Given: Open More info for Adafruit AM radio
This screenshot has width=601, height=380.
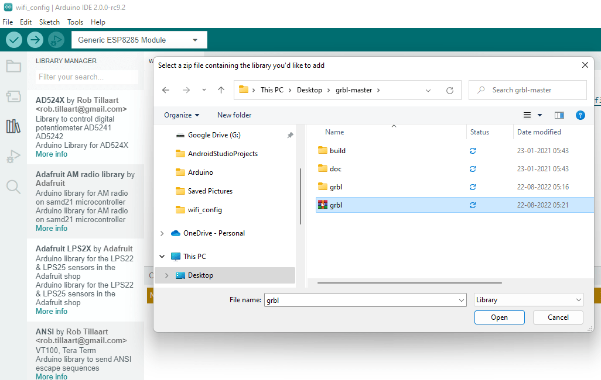Looking at the screenshot, I should pyautogui.click(x=52, y=229).
